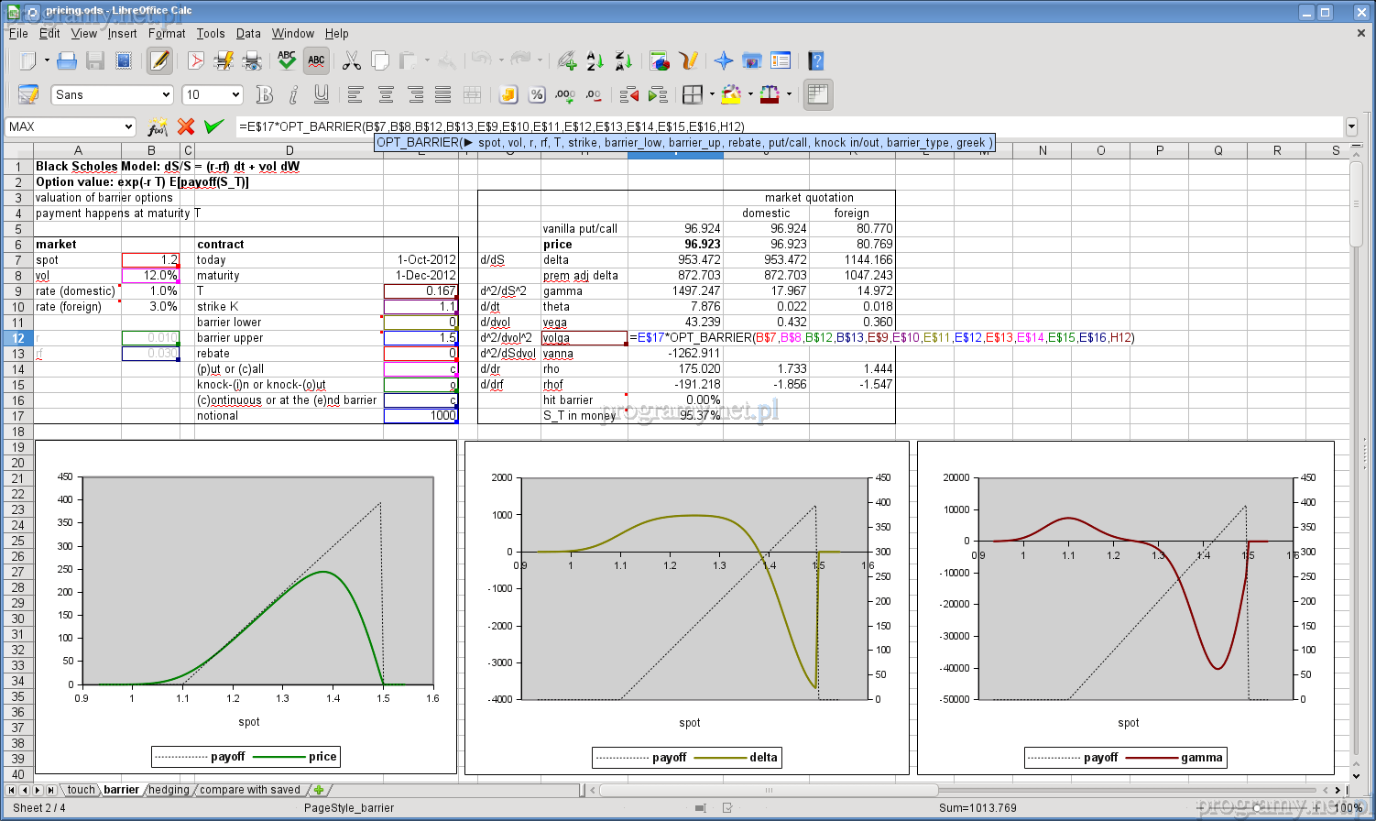The height and width of the screenshot is (821, 1376).
Task: Export directly as PDF
Action: 195,61
